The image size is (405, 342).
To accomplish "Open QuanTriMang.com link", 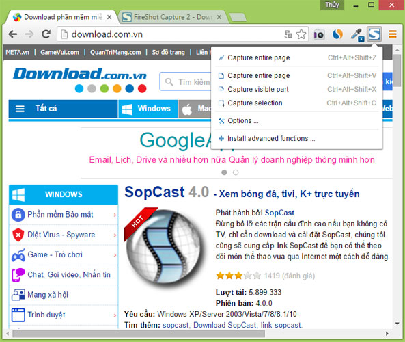I will pyautogui.click(x=115, y=52).
